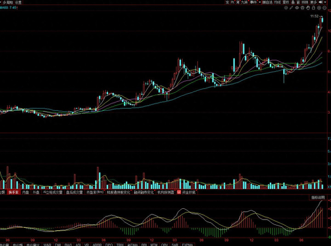Click the circular plus zoom icon
331x246 pixels.
point(319,7)
